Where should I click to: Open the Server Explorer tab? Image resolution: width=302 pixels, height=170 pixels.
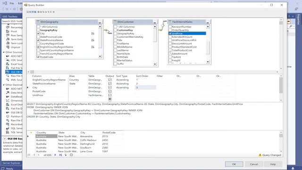point(11,163)
